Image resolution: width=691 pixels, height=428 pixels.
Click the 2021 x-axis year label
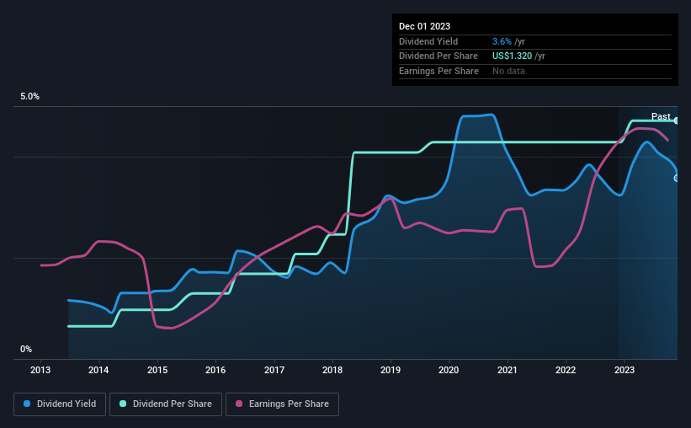[x=508, y=370]
